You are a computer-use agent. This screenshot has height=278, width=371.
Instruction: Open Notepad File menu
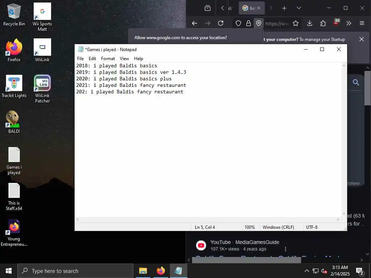[x=80, y=59]
